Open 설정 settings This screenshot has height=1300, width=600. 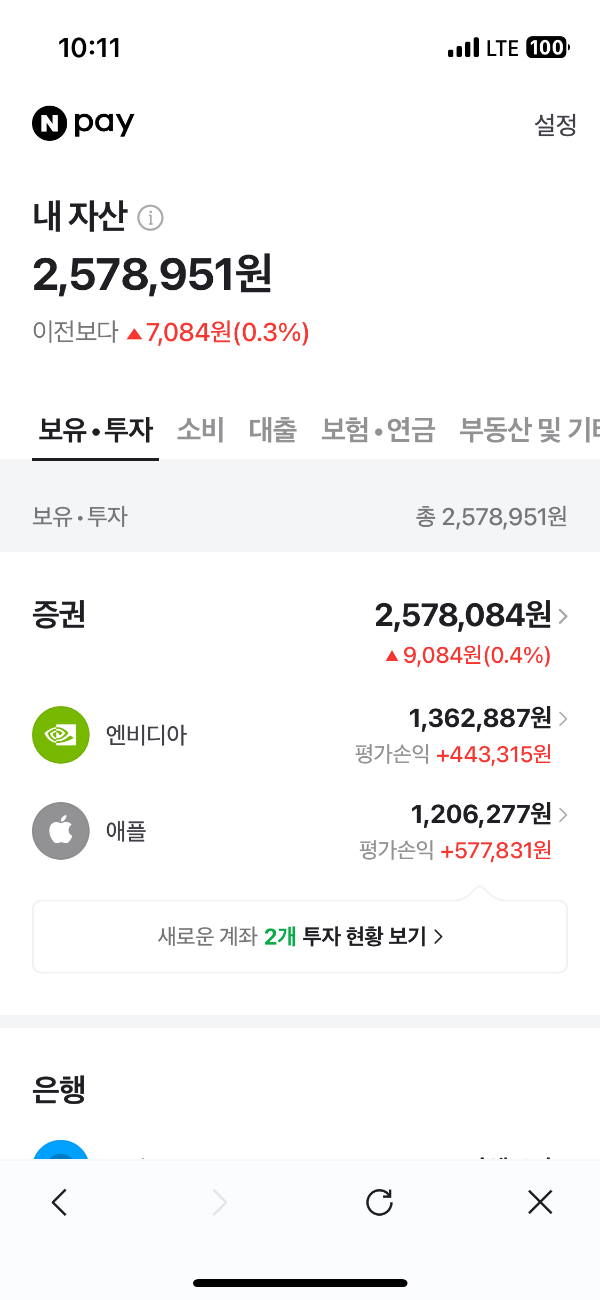[555, 125]
